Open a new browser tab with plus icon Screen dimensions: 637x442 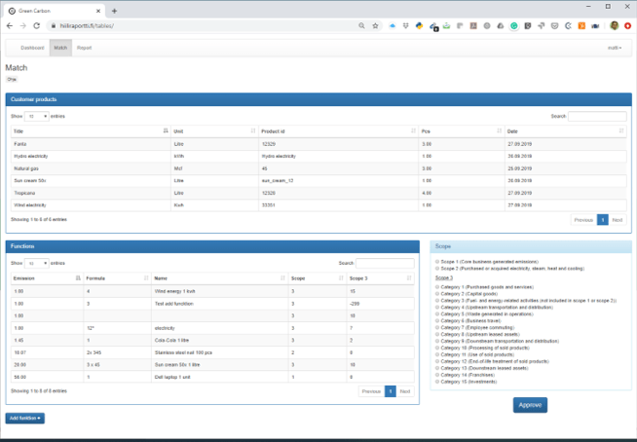coord(114,11)
